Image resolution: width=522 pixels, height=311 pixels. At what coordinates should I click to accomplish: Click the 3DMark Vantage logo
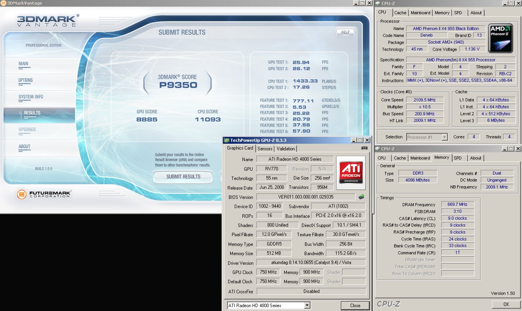pyautogui.click(x=48, y=20)
